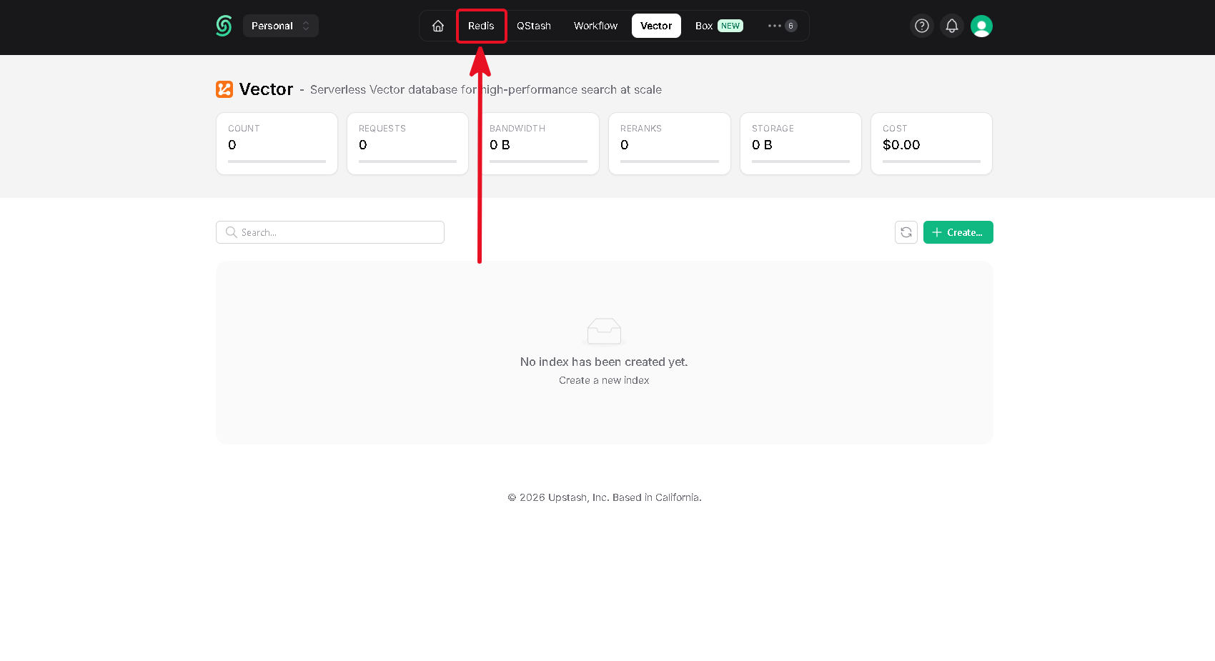Click the Serverless Vector database tagline
The height and width of the screenshot is (661, 1215).
486,89
